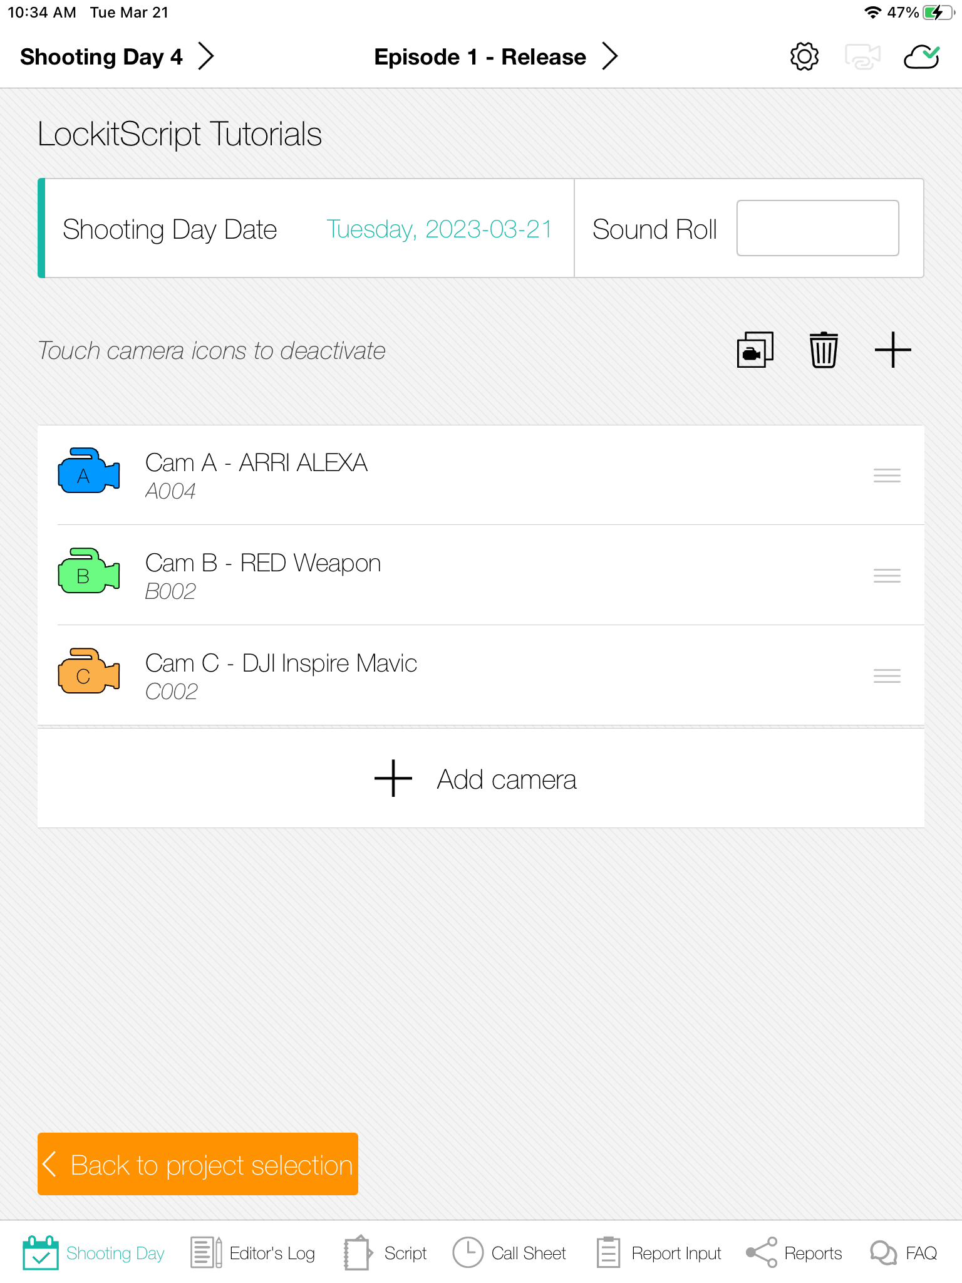Open the Script tab
962x1283 pixels.
[385, 1253]
